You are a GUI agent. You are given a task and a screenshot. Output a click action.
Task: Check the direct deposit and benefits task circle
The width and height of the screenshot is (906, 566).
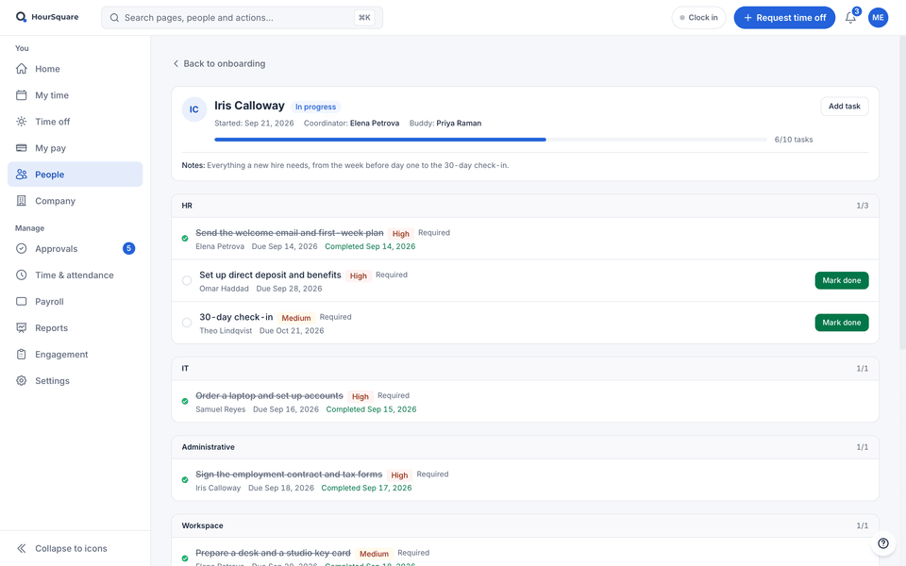coord(187,281)
